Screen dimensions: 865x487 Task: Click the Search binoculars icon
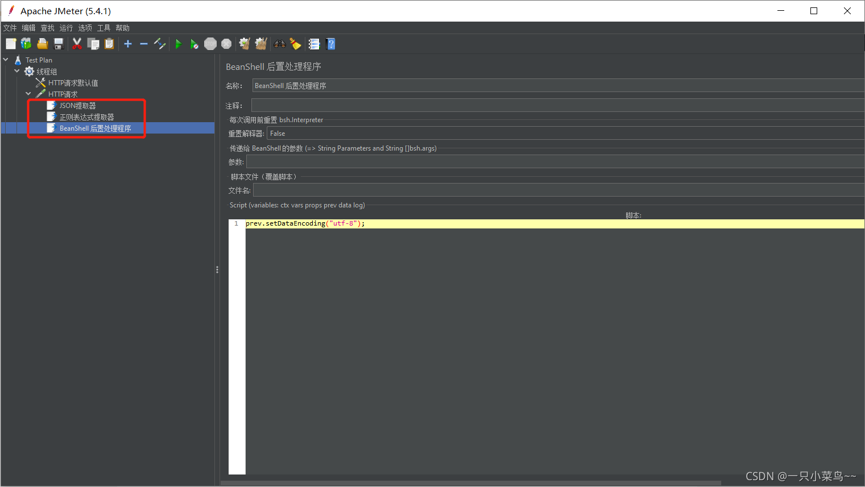tap(280, 44)
